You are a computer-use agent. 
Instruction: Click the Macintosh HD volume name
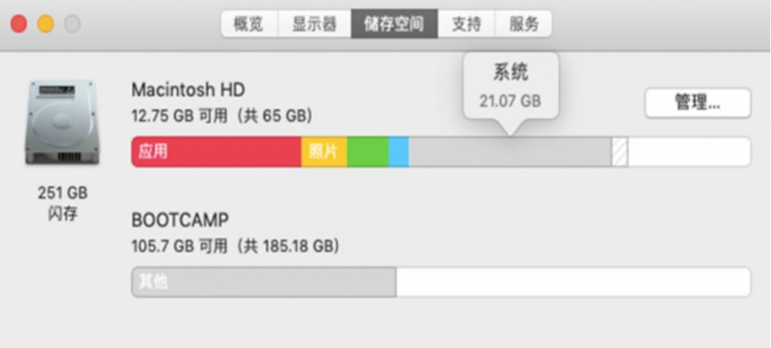tap(188, 90)
